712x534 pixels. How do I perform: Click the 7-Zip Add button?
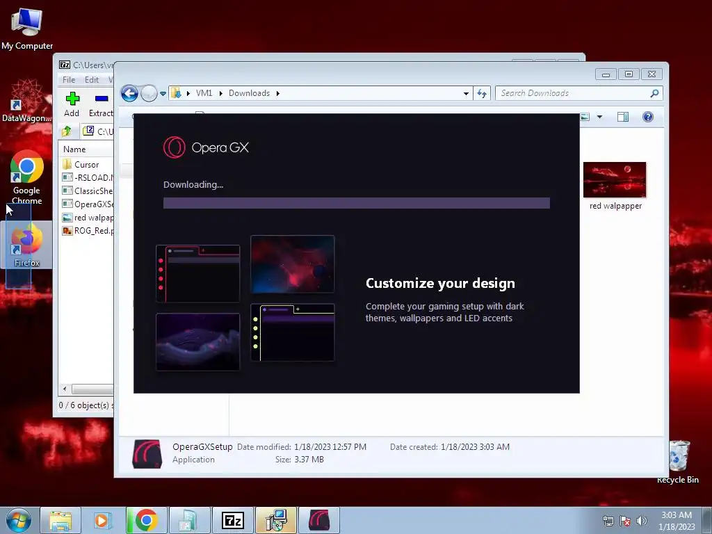[72, 104]
